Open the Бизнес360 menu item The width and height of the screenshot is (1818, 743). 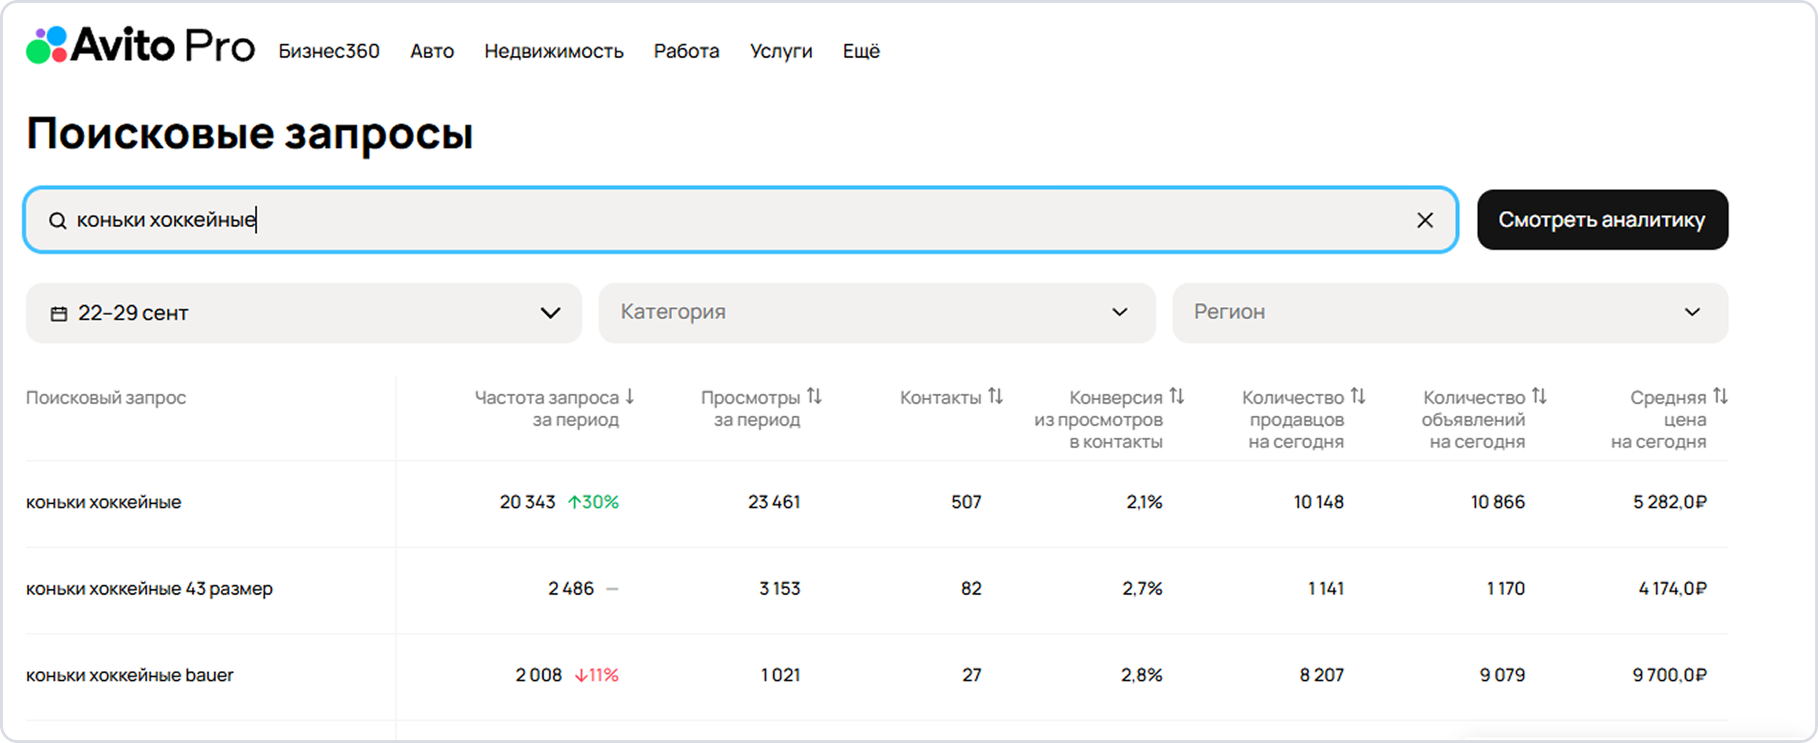click(329, 52)
